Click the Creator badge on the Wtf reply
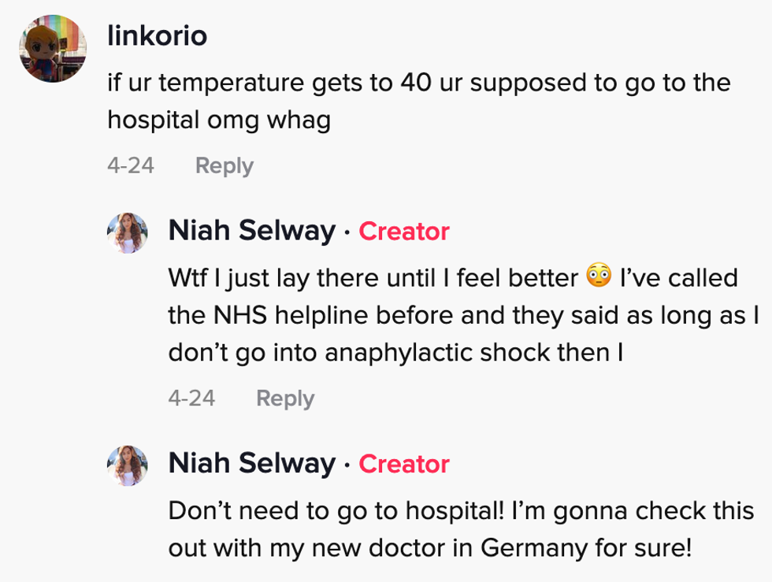 click(x=403, y=232)
